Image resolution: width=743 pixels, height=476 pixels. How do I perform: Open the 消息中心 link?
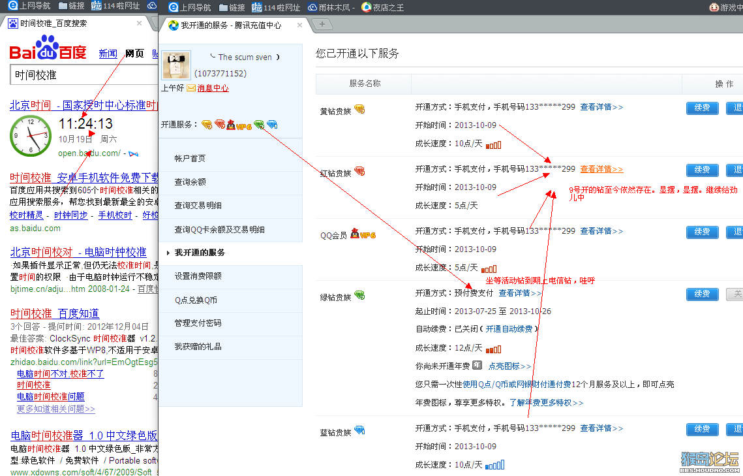click(213, 88)
